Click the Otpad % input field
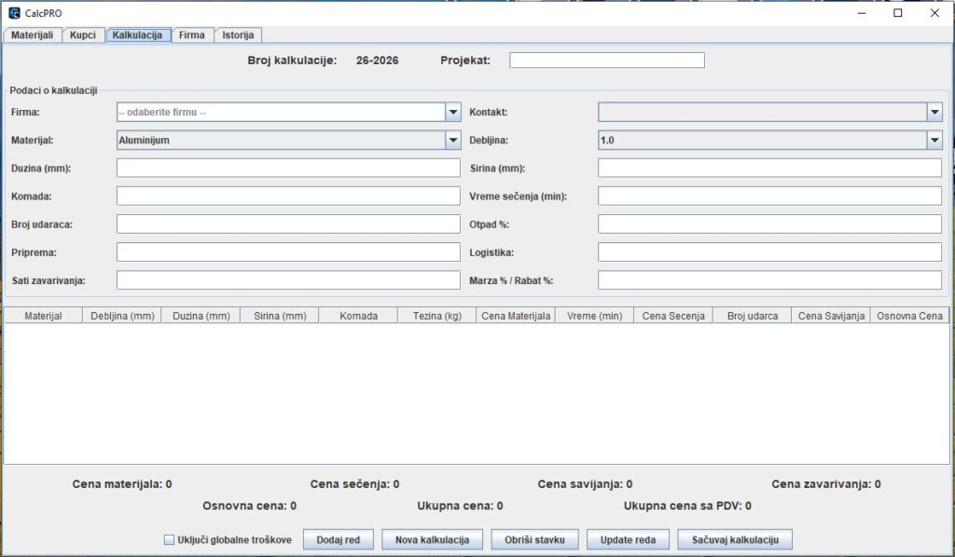The height and width of the screenshot is (557, 955). click(769, 224)
